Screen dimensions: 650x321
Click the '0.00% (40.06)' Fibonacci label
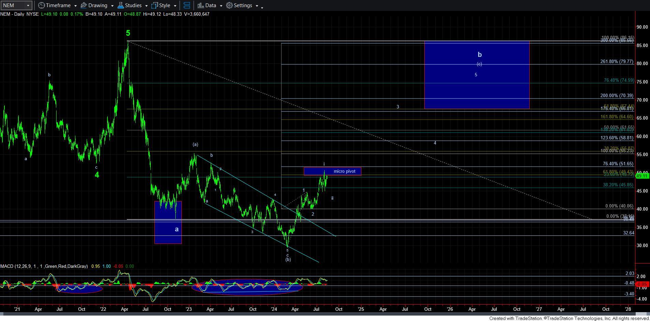(619, 206)
